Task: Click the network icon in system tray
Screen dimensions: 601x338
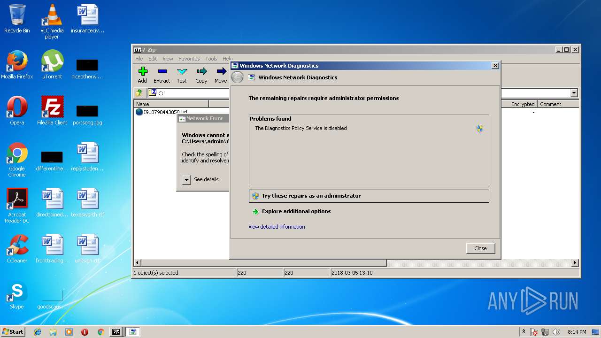Action: tap(546, 332)
